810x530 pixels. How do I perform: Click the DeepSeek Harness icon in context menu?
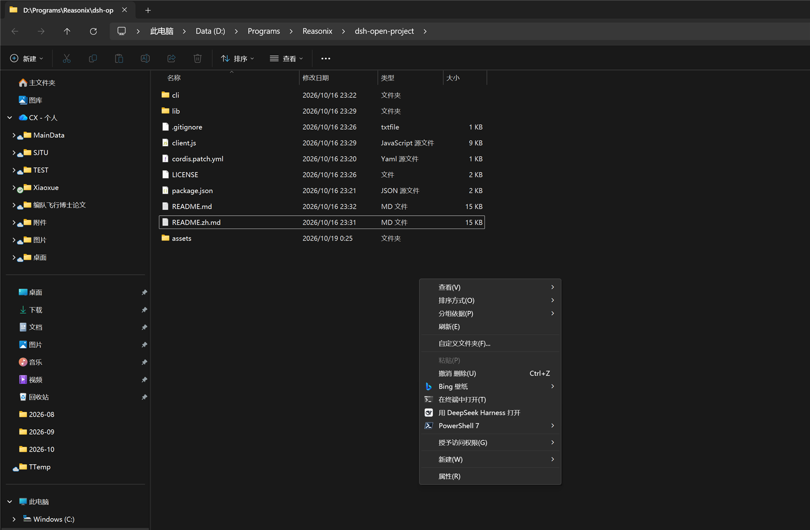[429, 413]
